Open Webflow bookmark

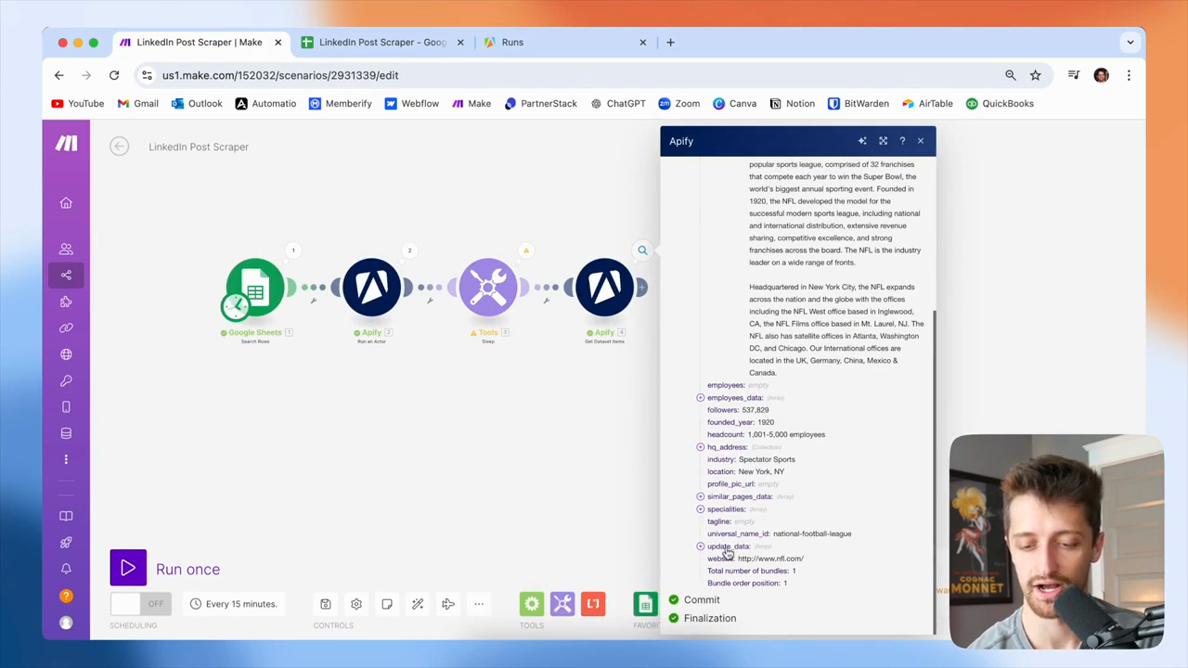[411, 104]
